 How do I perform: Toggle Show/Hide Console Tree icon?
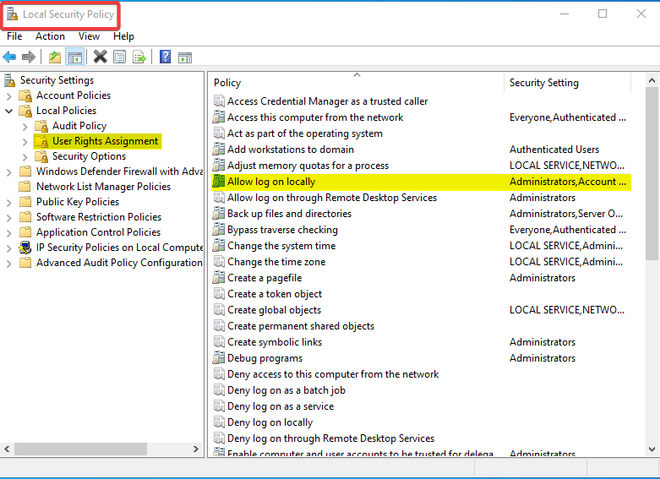75,57
